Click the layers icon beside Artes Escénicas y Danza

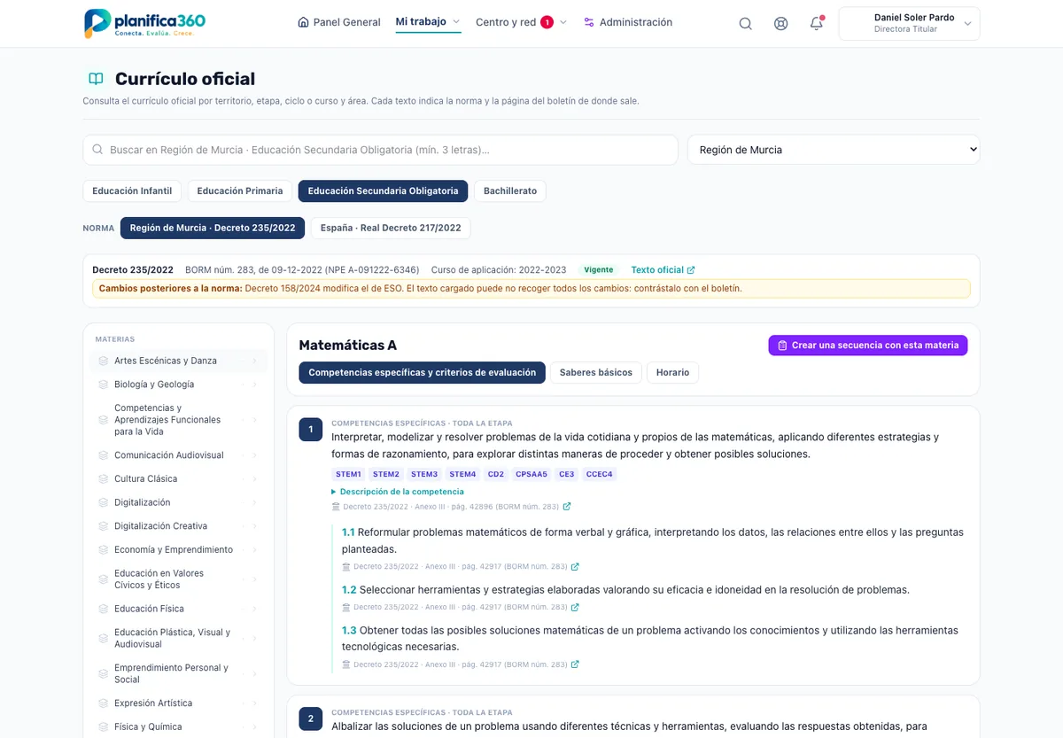(x=104, y=361)
